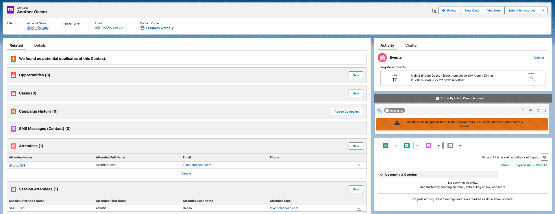The height and width of the screenshot is (214, 555).
Task: Collapse the Upcoming & Overdue section
Action: click(x=382, y=175)
